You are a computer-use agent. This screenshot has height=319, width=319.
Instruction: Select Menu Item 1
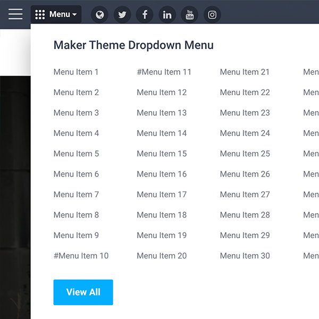(76, 72)
